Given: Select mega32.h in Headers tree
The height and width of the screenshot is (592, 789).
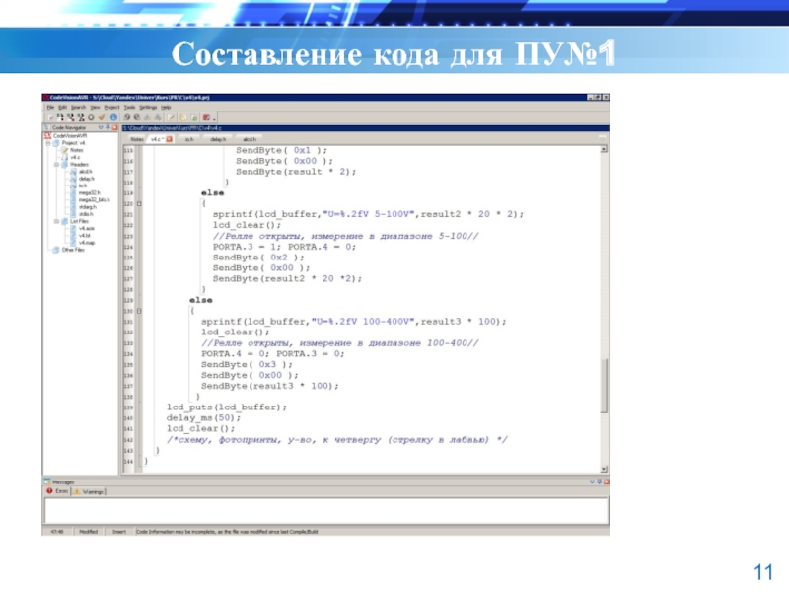Looking at the screenshot, I should click(x=89, y=192).
